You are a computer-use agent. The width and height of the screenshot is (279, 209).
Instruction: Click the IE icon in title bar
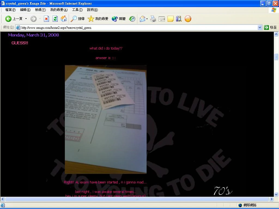tap(3, 3)
